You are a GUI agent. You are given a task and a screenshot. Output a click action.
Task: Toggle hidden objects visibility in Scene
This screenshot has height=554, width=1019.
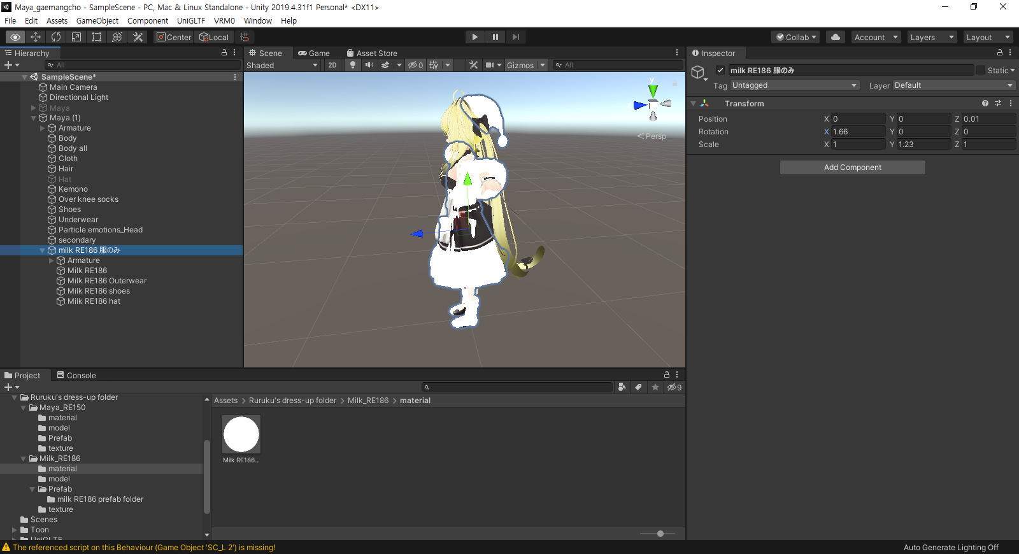[x=415, y=65]
